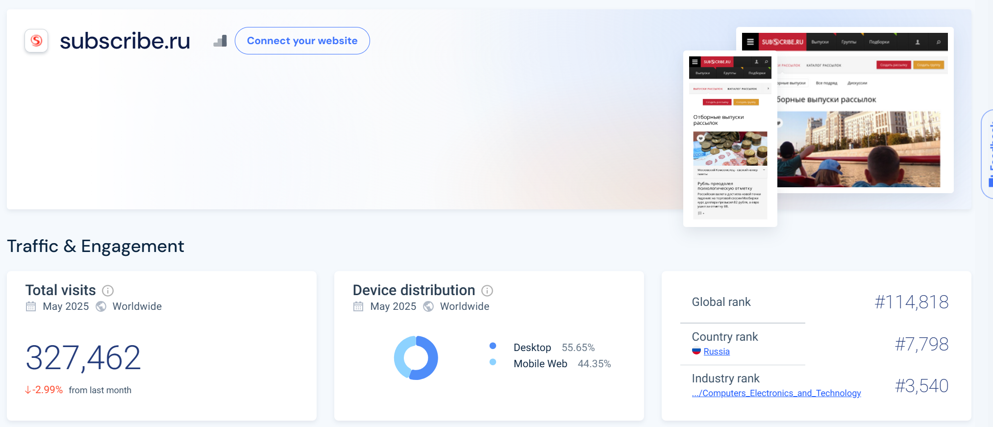Click the Connect your website button
Viewport: 993px width, 427px height.
302,41
